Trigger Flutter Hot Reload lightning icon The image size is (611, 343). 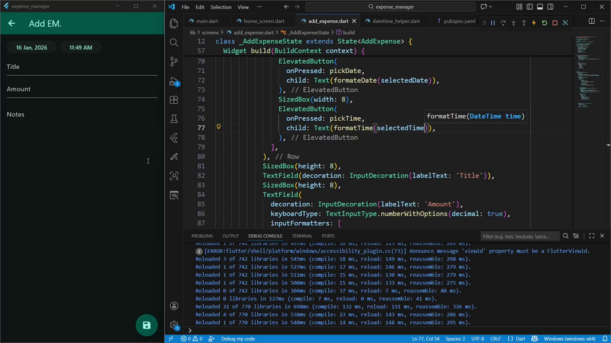[x=534, y=23]
